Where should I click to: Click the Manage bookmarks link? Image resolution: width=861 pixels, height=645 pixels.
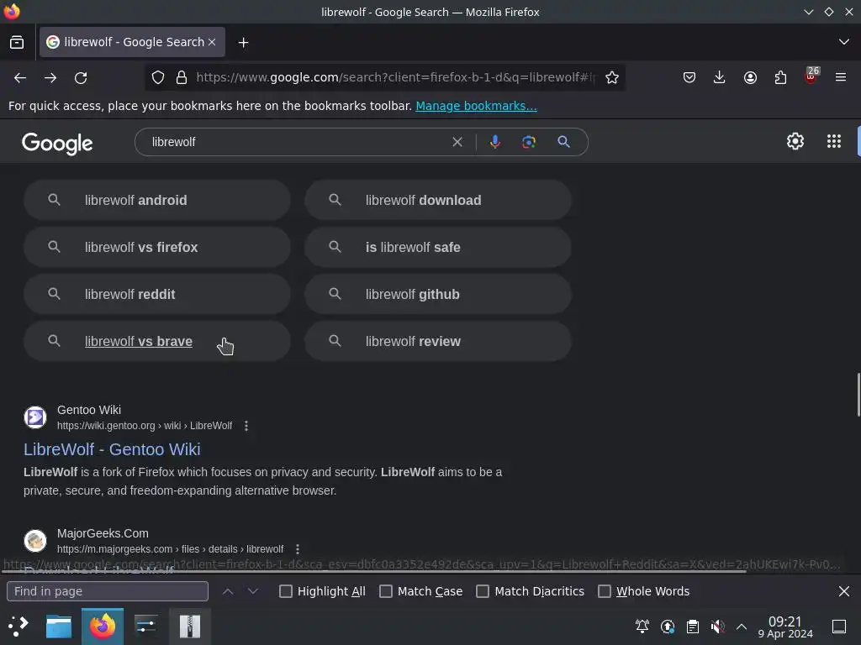point(476,106)
